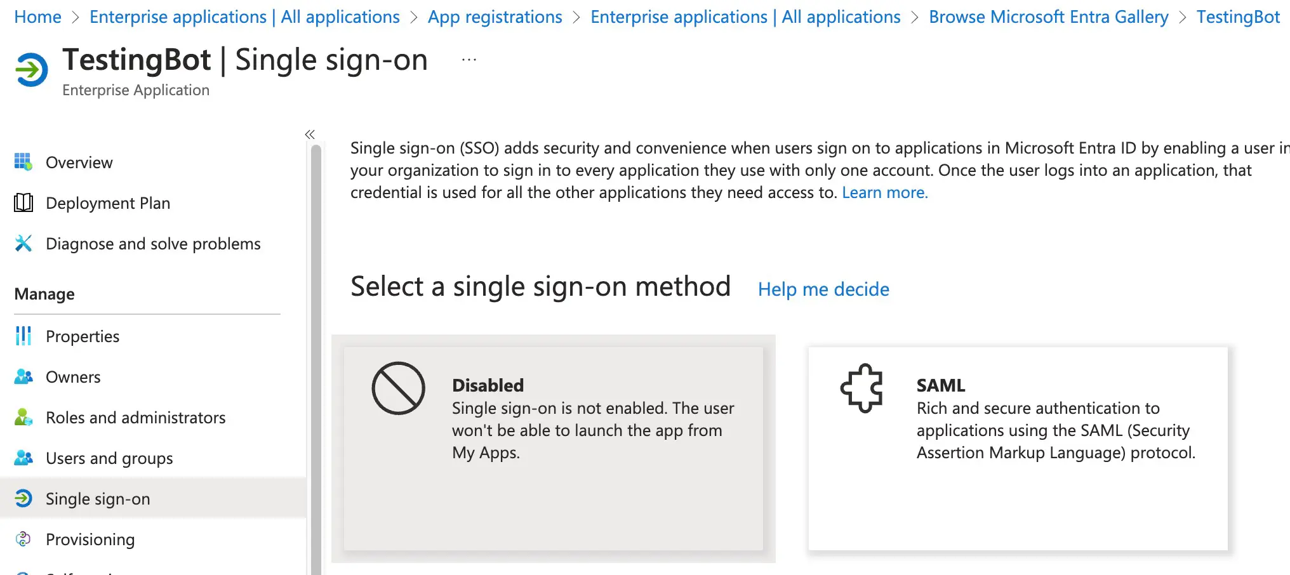Click the Users and groups icon
The image size is (1290, 575).
pyautogui.click(x=23, y=458)
